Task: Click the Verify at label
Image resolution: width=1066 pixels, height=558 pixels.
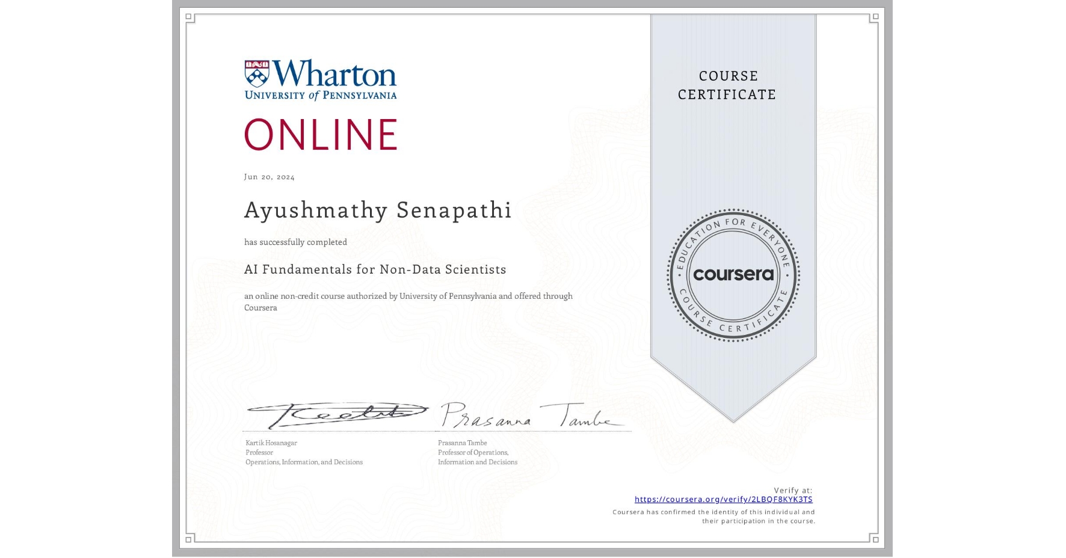Action: click(793, 490)
